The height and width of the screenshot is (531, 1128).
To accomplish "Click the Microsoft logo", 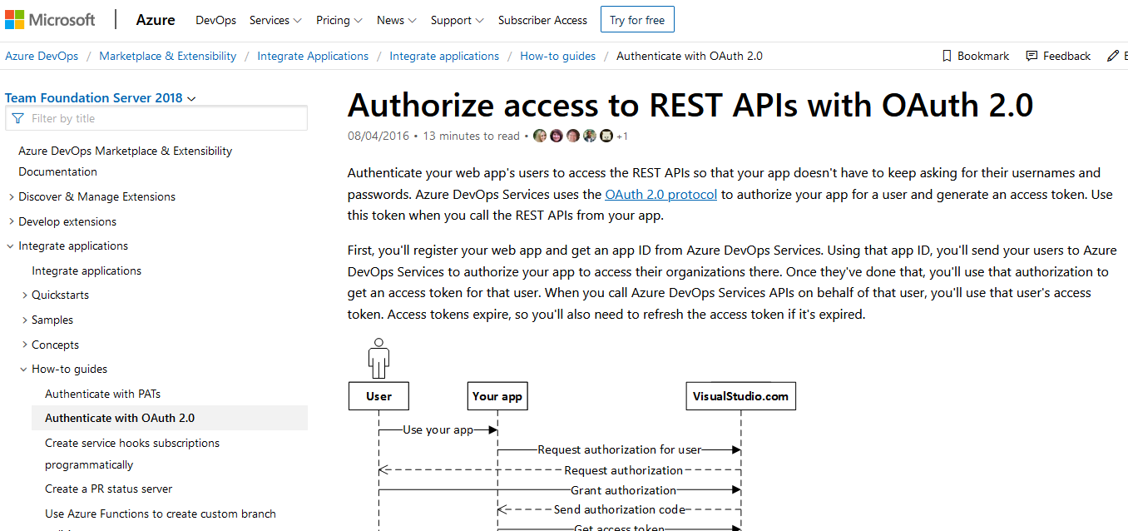I will tap(50, 19).
